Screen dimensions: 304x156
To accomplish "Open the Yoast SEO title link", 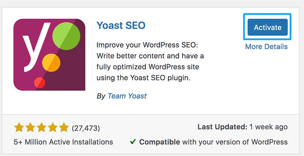I will pos(121,25).
